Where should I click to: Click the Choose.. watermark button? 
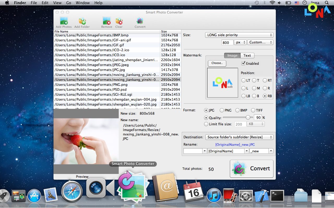pos(217,63)
